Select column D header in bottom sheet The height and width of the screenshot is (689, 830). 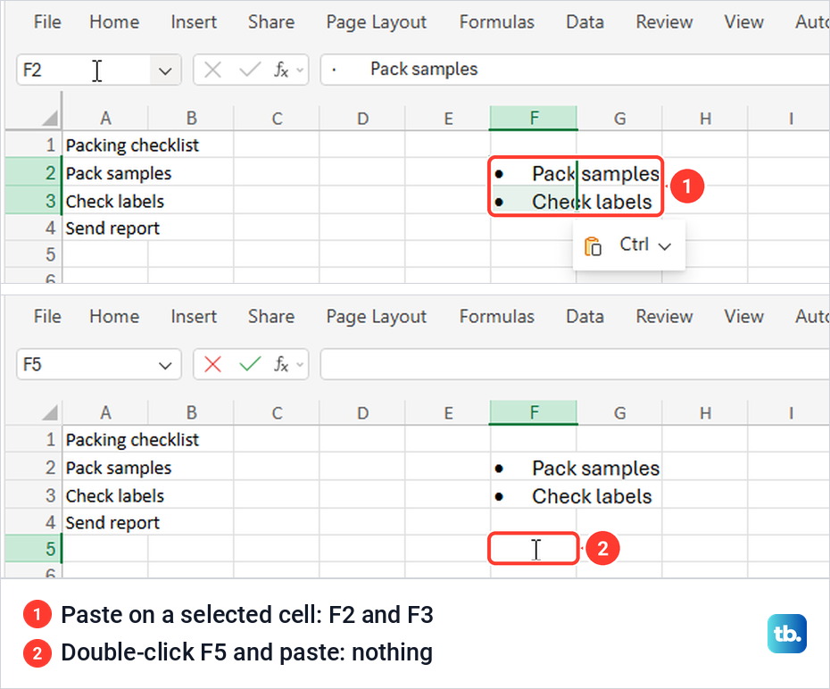pos(362,412)
